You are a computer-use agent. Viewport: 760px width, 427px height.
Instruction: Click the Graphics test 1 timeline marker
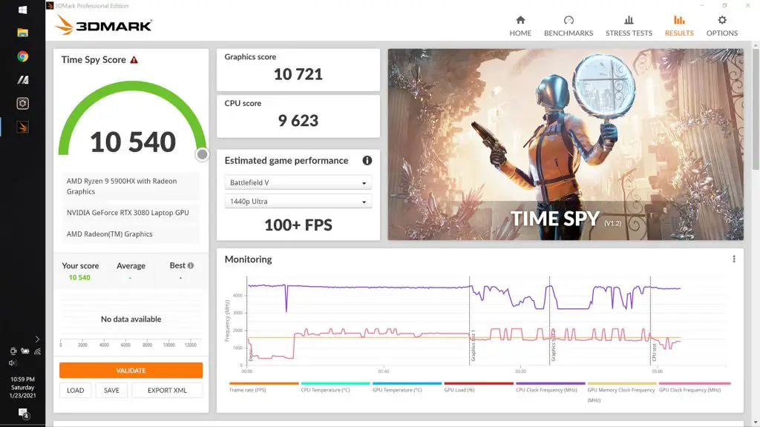(473, 346)
